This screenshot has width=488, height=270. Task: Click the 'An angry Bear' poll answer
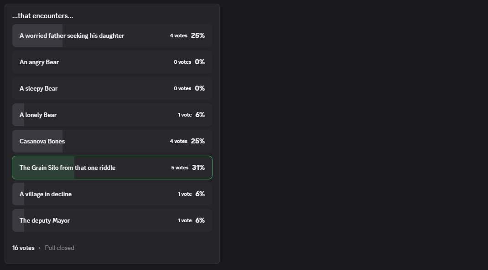39,62
